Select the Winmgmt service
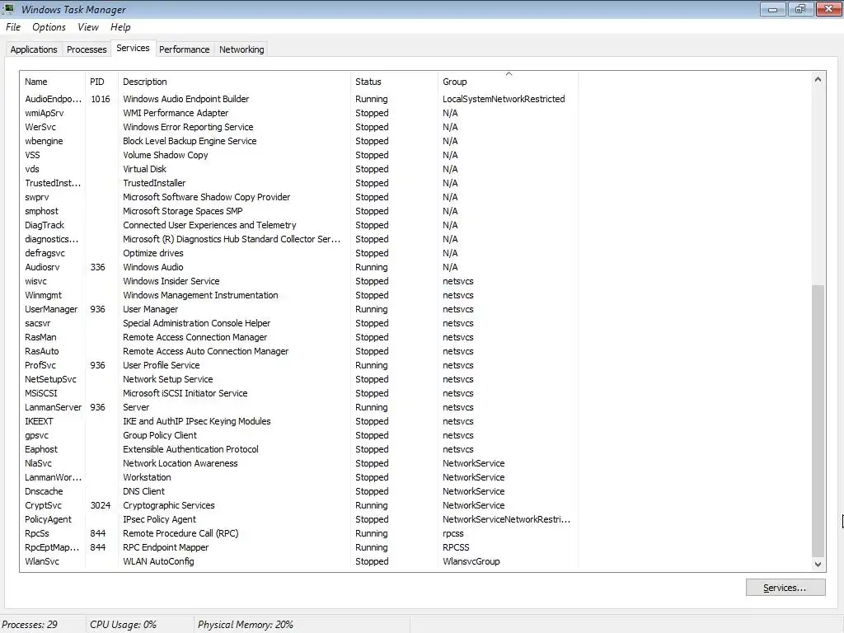 tap(300, 295)
